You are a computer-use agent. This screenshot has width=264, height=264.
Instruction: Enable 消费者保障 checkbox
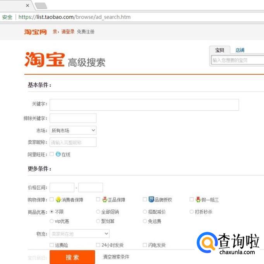[x=52, y=199]
